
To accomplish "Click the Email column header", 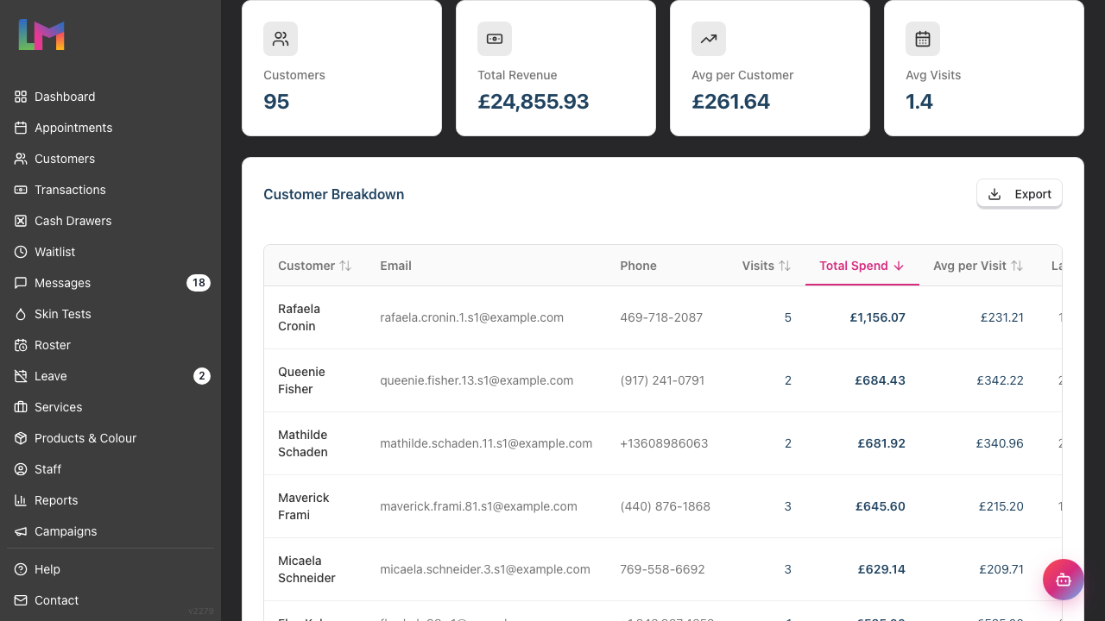I will [x=395, y=266].
